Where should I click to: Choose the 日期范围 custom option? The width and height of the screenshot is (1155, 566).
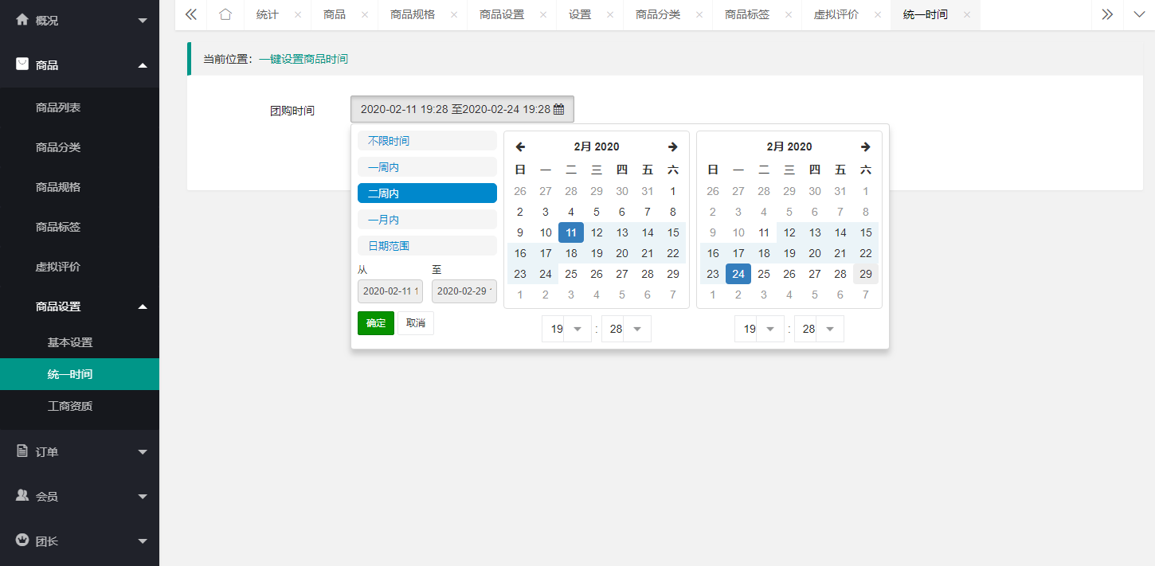pos(427,246)
